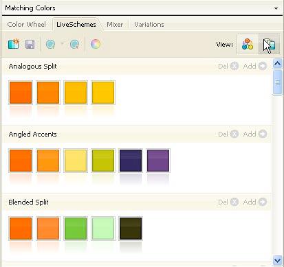Click Add text in Blended Split row
The image size is (284, 267).
[x=250, y=202]
